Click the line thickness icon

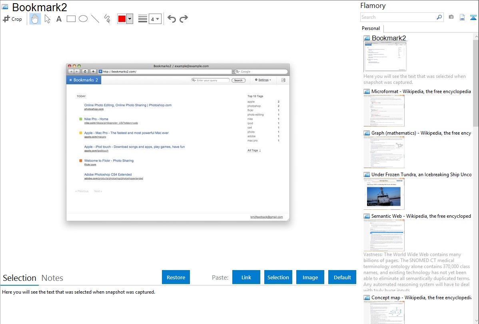click(x=143, y=19)
